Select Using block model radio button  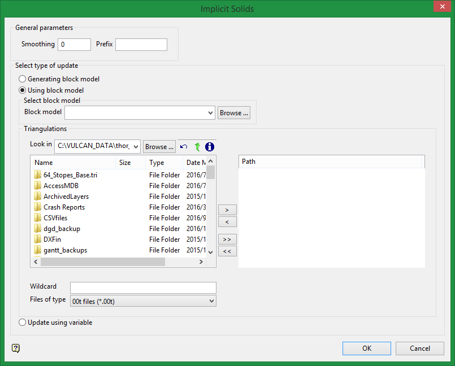23,90
